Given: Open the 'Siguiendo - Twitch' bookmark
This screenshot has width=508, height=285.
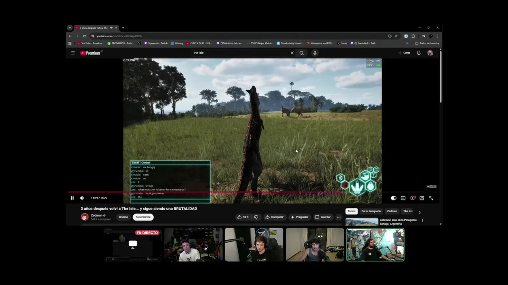Looking at the screenshot, I should [x=156, y=43].
